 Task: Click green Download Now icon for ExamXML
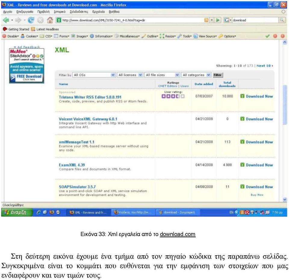click(242, 165)
